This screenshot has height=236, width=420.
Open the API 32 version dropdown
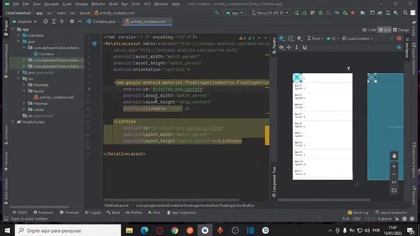[x=333, y=39]
